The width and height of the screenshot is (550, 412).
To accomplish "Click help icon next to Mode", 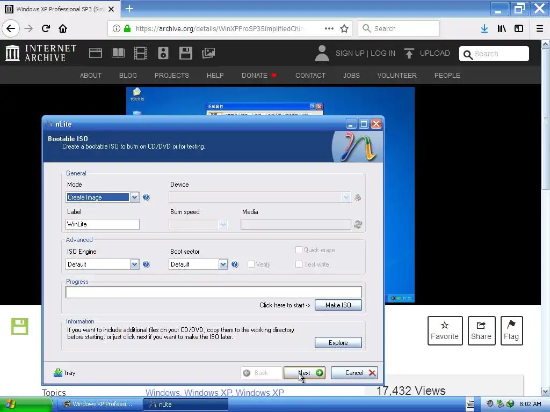I will click(x=146, y=197).
